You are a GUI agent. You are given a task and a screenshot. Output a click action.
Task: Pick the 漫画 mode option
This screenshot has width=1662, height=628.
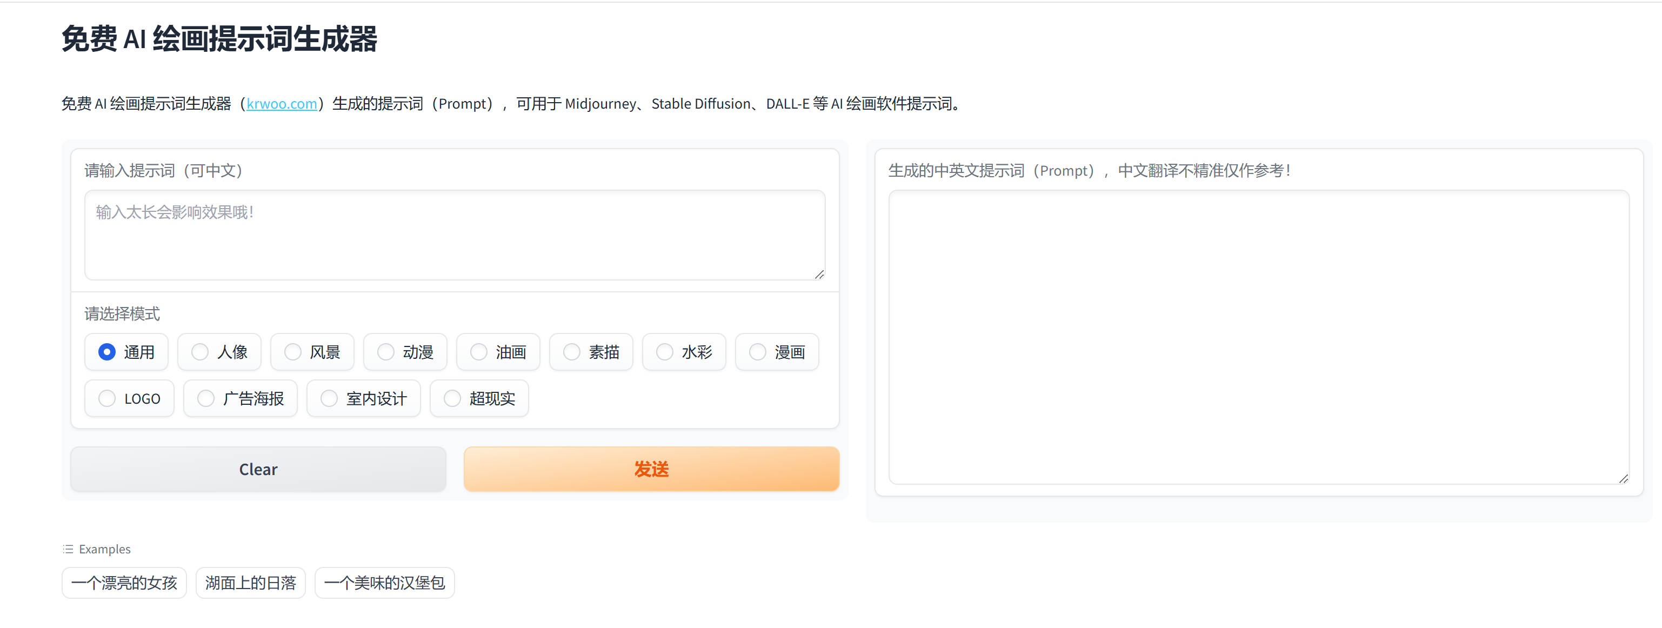tap(757, 352)
